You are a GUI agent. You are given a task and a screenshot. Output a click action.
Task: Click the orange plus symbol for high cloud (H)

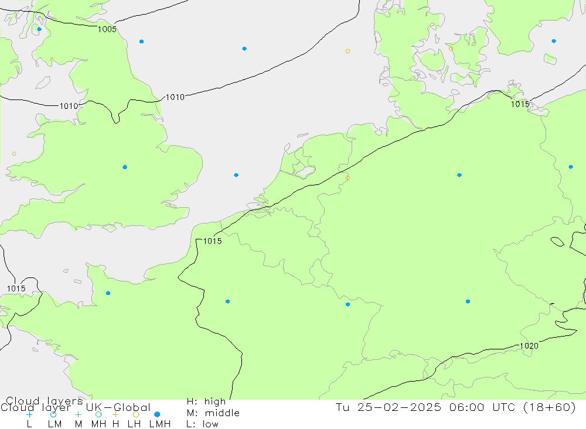[115, 414]
